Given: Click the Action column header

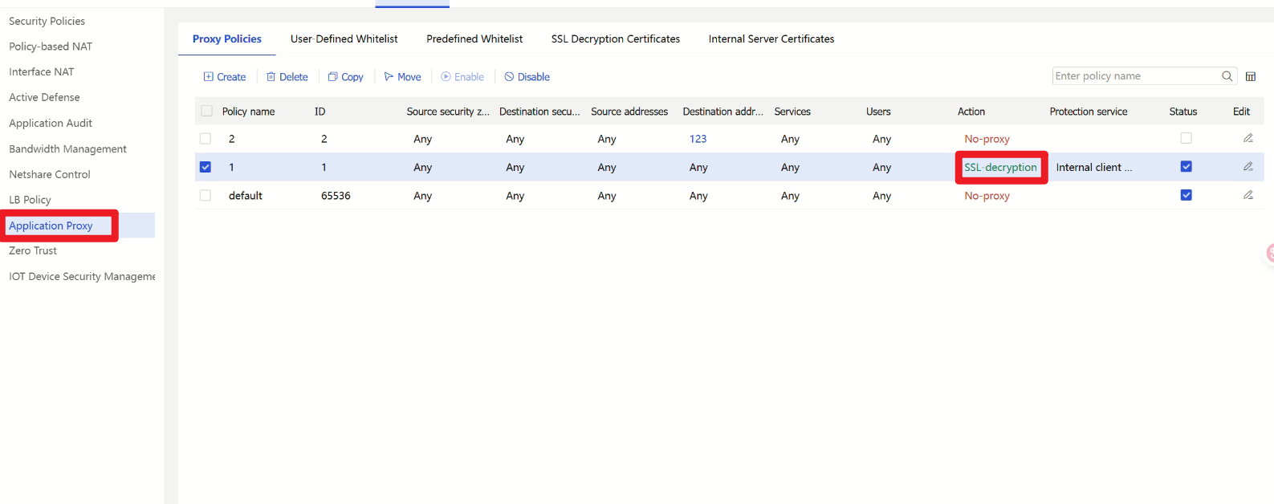Looking at the screenshot, I should point(971,112).
